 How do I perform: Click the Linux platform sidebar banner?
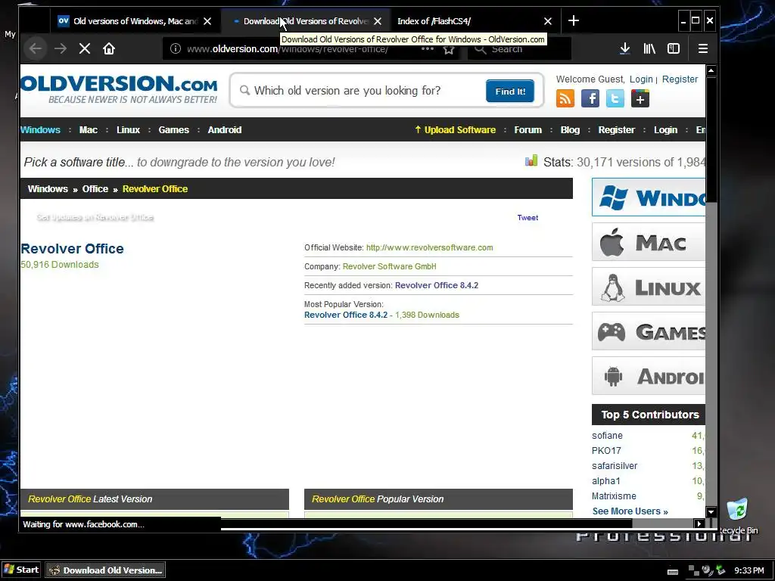click(x=649, y=287)
